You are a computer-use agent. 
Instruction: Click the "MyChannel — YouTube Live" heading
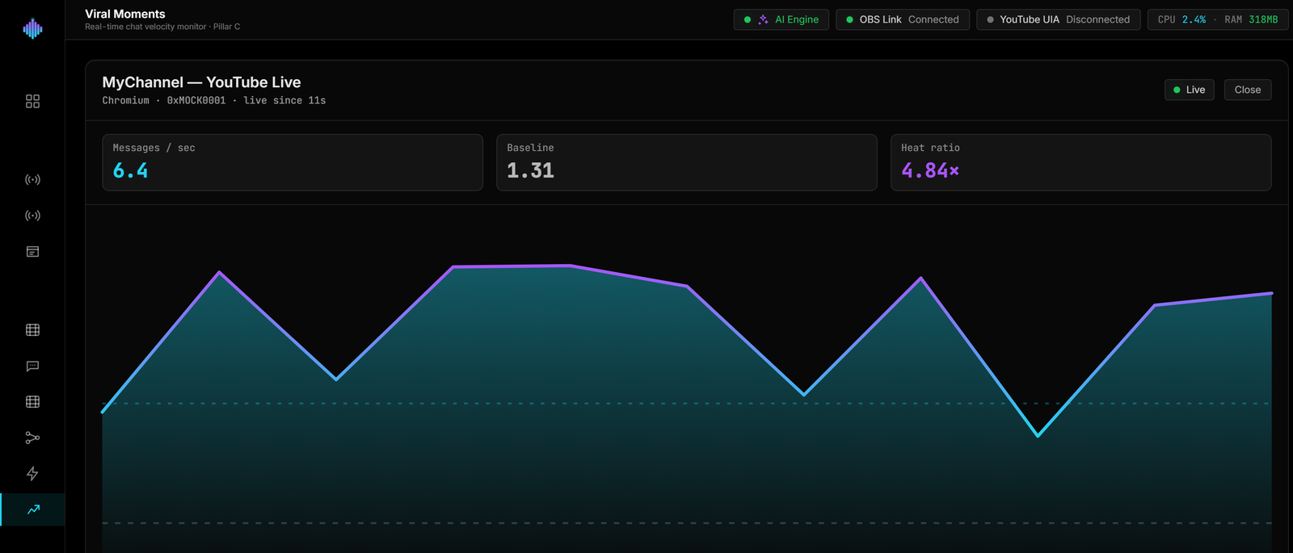(201, 82)
